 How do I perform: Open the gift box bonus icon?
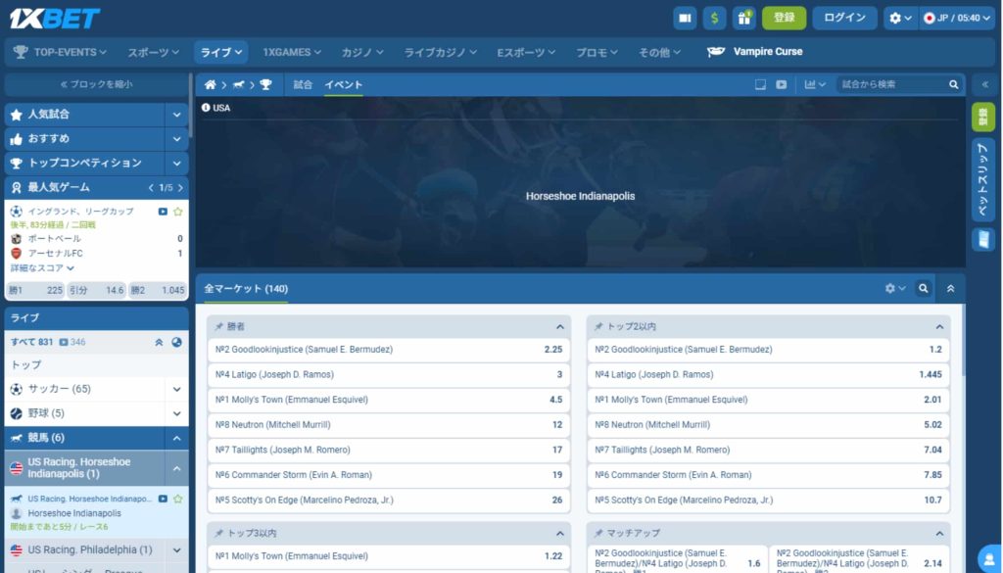tap(743, 18)
